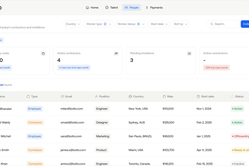Click email milan@bolto.com

pos(72,109)
